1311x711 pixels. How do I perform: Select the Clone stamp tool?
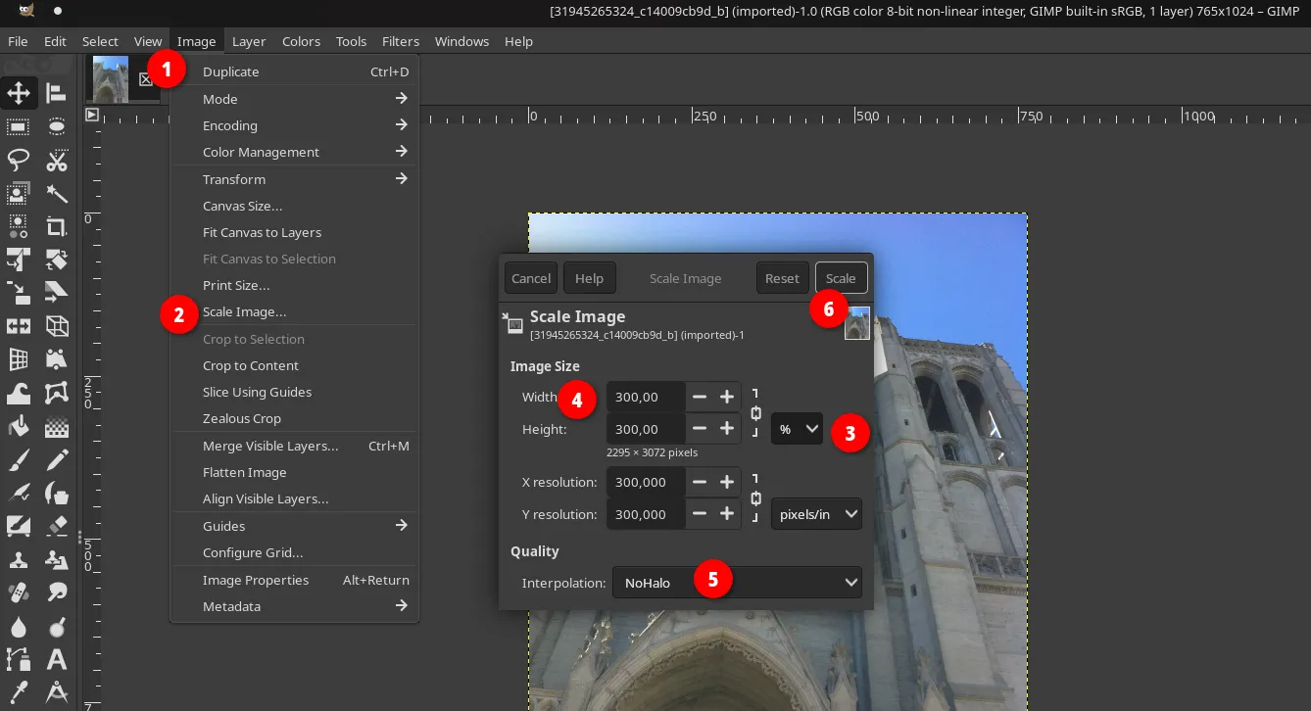pyautogui.click(x=18, y=559)
